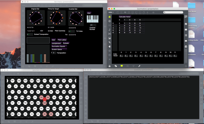The width and height of the screenshot is (204, 124).
Task: Click the Calculate Vector button
Action: 124,17
